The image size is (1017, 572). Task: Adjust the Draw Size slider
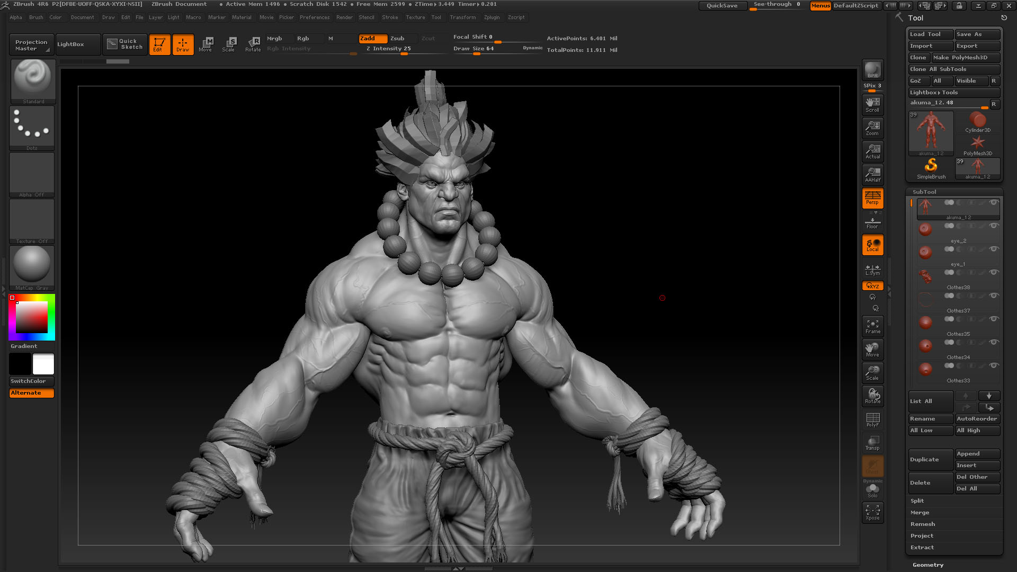click(x=497, y=49)
